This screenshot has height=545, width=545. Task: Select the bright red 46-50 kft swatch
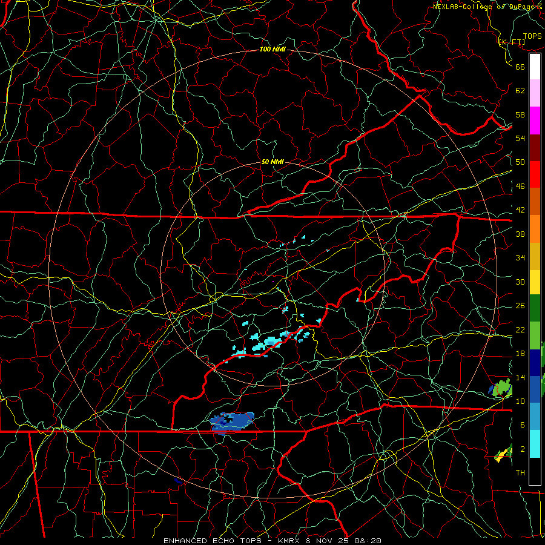535,174
